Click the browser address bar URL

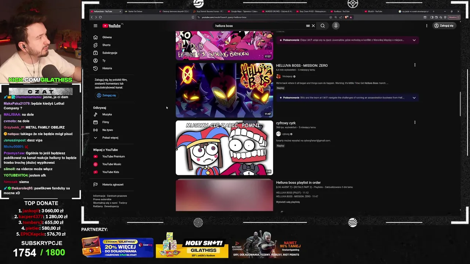coord(224,17)
